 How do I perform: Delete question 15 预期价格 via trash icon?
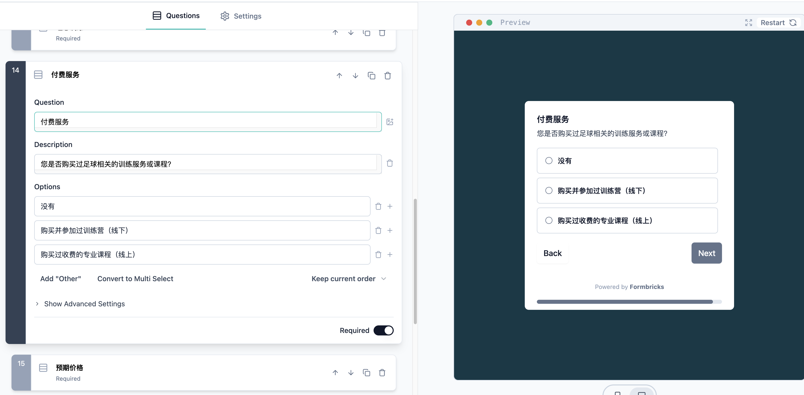click(x=382, y=373)
